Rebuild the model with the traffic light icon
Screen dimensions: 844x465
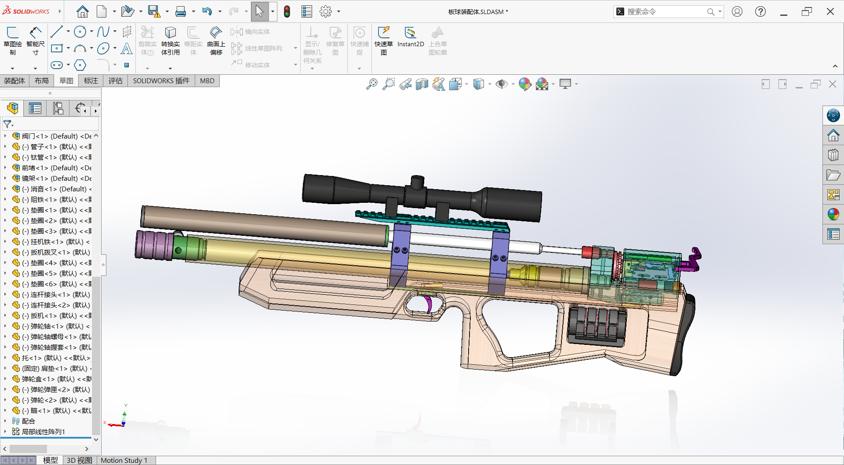[287, 11]
